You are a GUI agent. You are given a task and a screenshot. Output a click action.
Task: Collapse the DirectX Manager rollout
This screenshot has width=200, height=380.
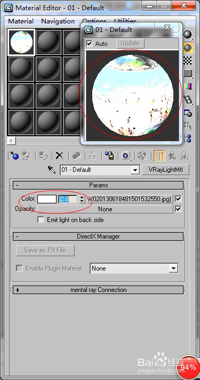98,236
